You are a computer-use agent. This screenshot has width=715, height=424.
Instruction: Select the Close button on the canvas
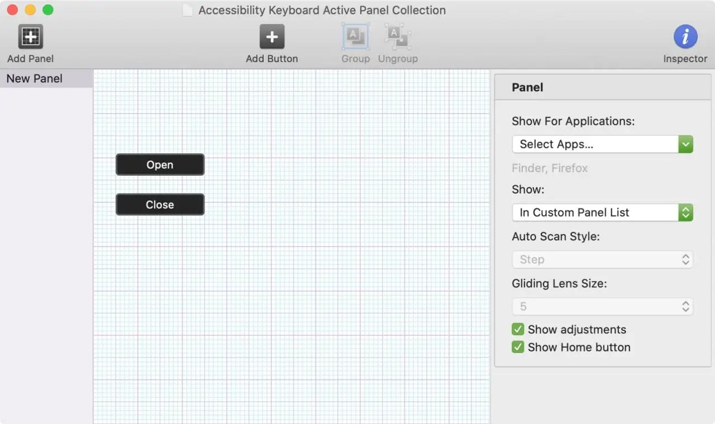tap(160, 205)
